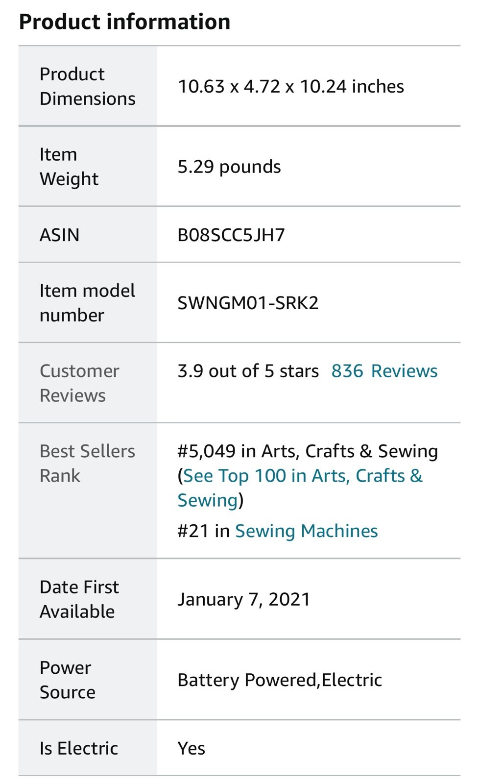Image resolution: width=479 pixels, height=784 pixels.
Task: Click the Customer Reviews label
Action: click(x=79, y=383)
